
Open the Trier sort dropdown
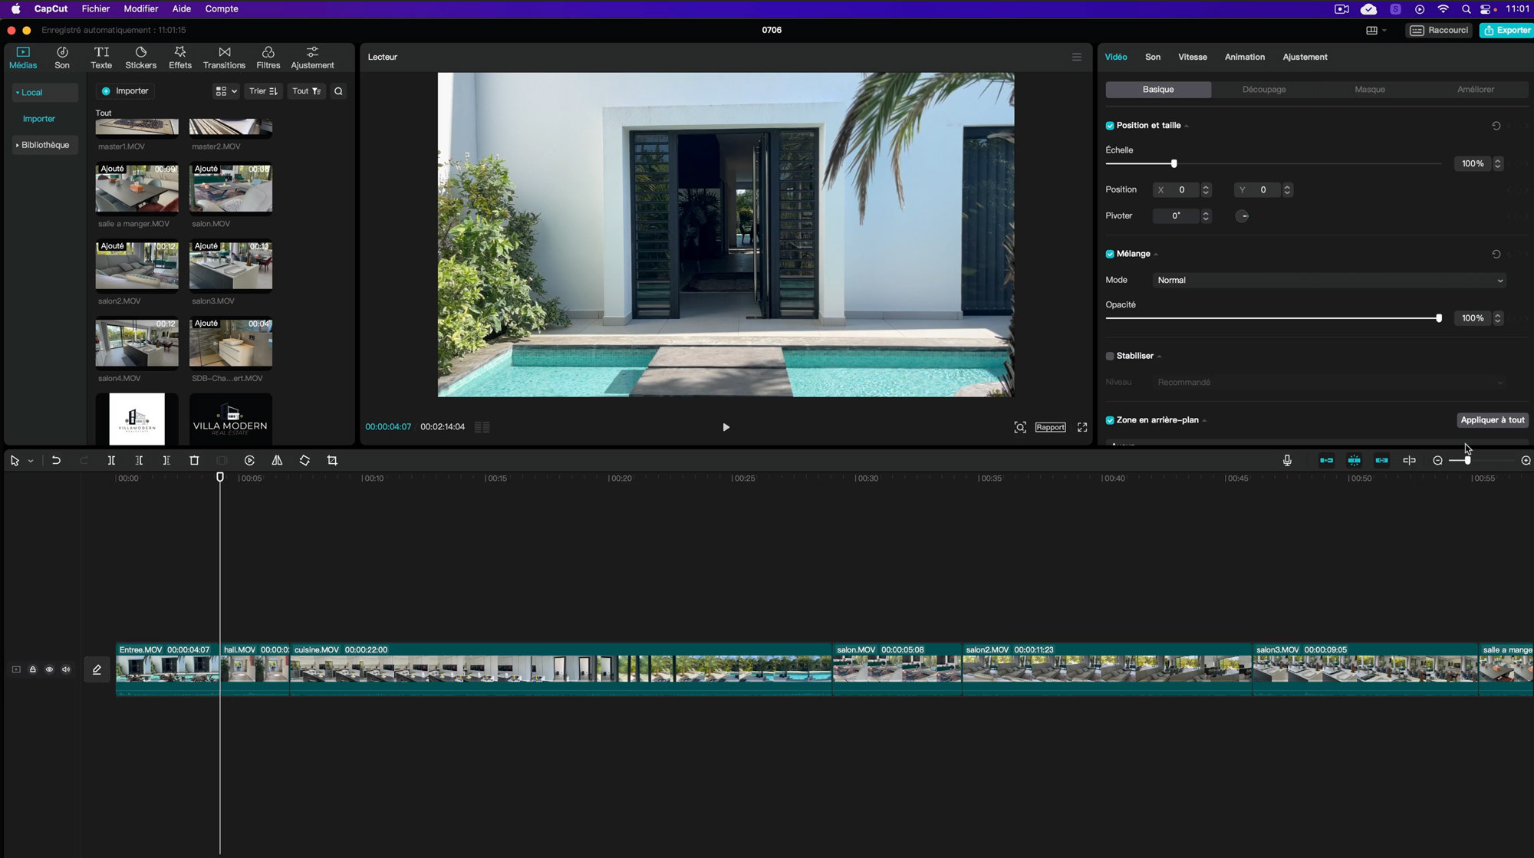point(263,91)
